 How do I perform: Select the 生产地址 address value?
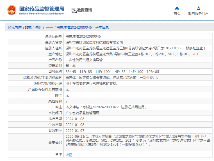coord(132,54)
